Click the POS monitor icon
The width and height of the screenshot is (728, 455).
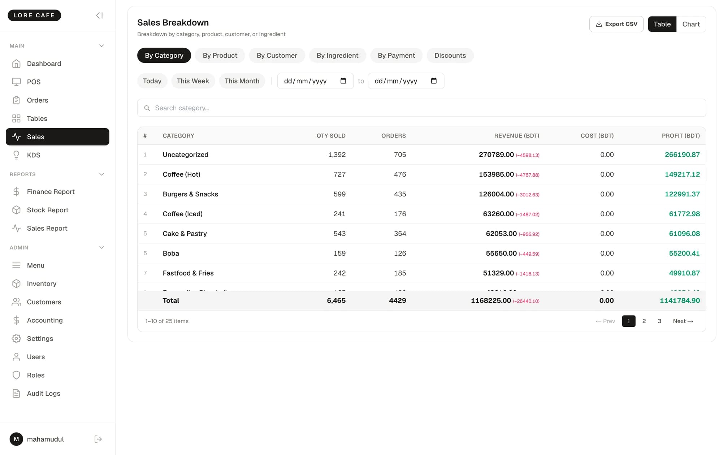(16, 82)
